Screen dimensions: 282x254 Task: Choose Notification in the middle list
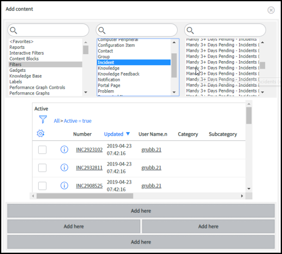[x=134, y=80]
